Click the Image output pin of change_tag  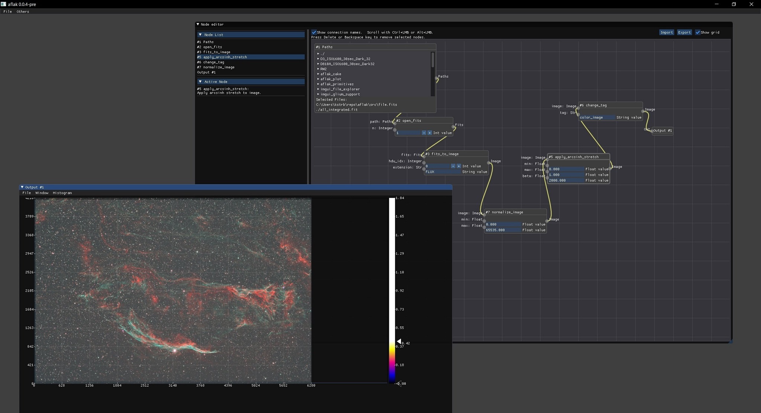tap(643, 111)
